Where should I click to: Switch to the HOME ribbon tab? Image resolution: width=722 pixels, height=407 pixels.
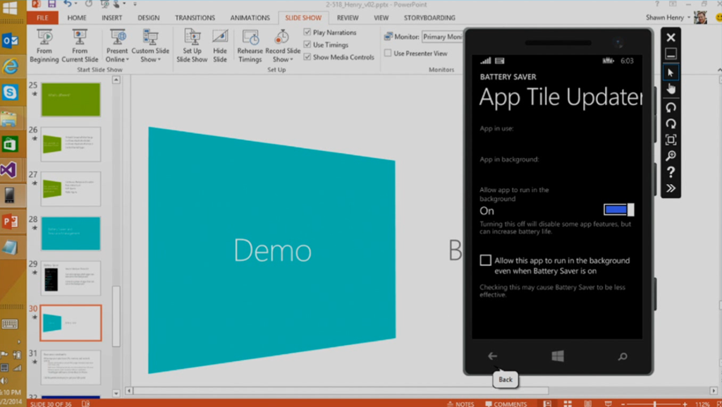pyautogui.click(x=77, y=18)
